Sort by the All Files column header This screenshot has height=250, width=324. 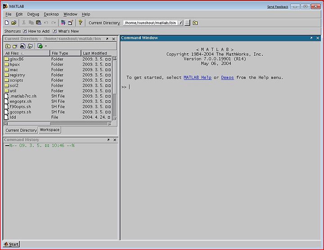pyautogui.click(x=27, y=53)
